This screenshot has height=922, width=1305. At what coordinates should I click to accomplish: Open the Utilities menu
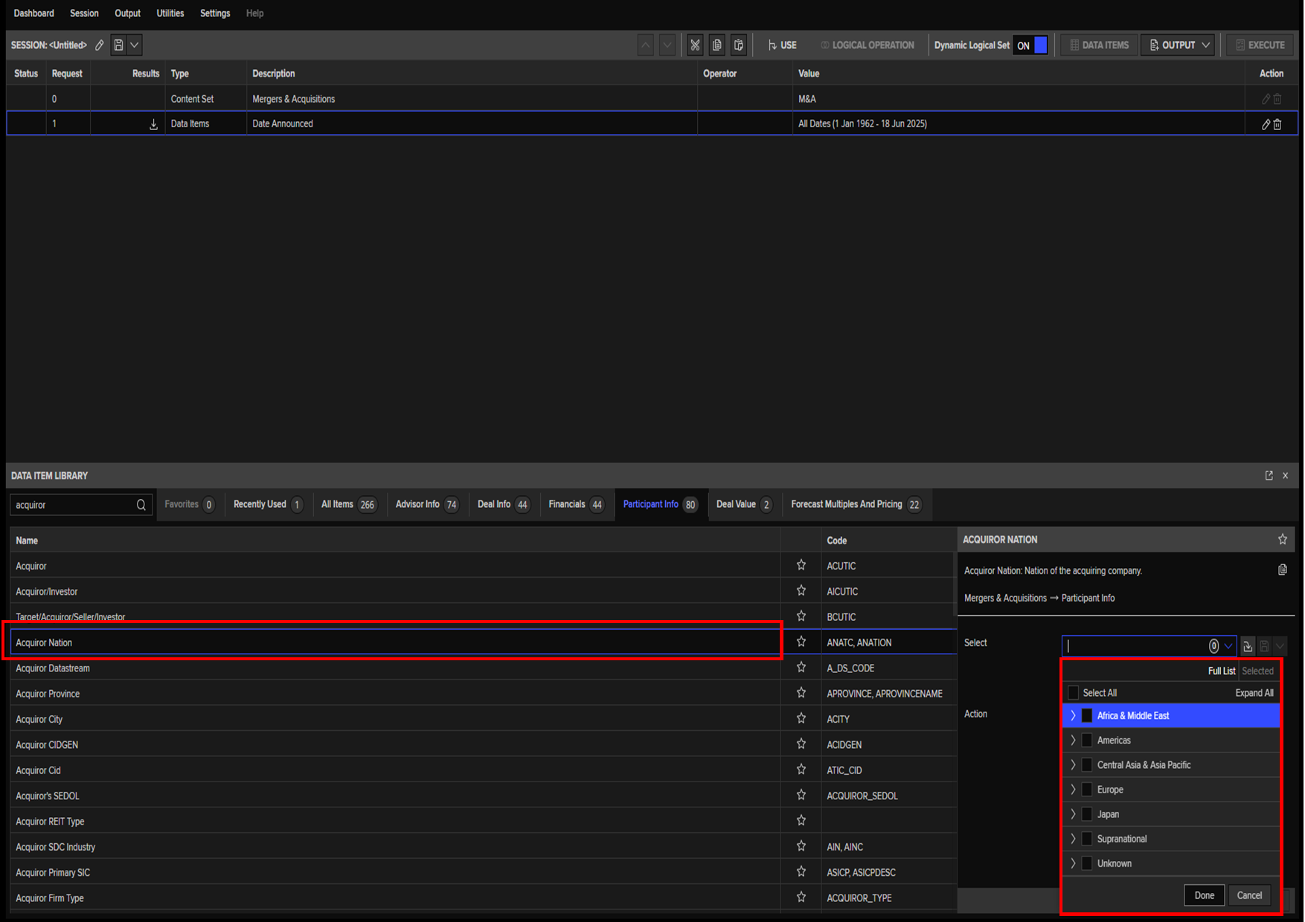point(170,13)
